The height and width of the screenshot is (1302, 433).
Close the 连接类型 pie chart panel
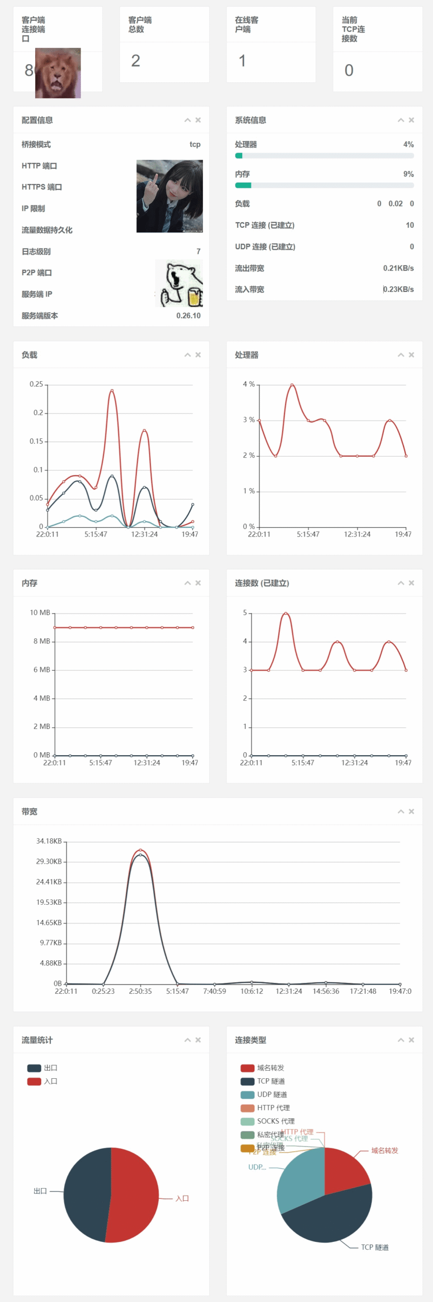(411, 1040)
